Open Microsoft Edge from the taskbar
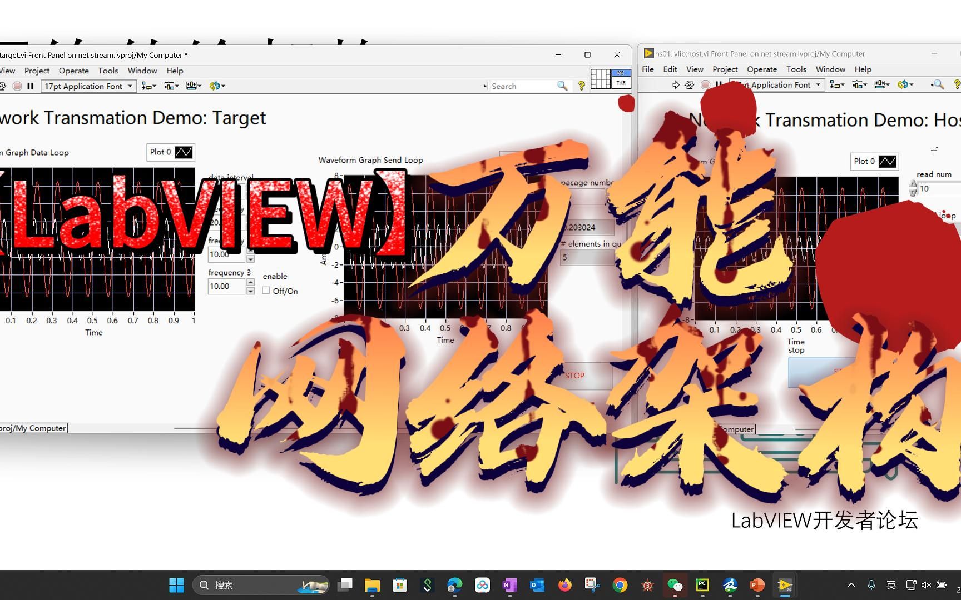Viewport: 961px width, 600px height. tap(455, 585)
